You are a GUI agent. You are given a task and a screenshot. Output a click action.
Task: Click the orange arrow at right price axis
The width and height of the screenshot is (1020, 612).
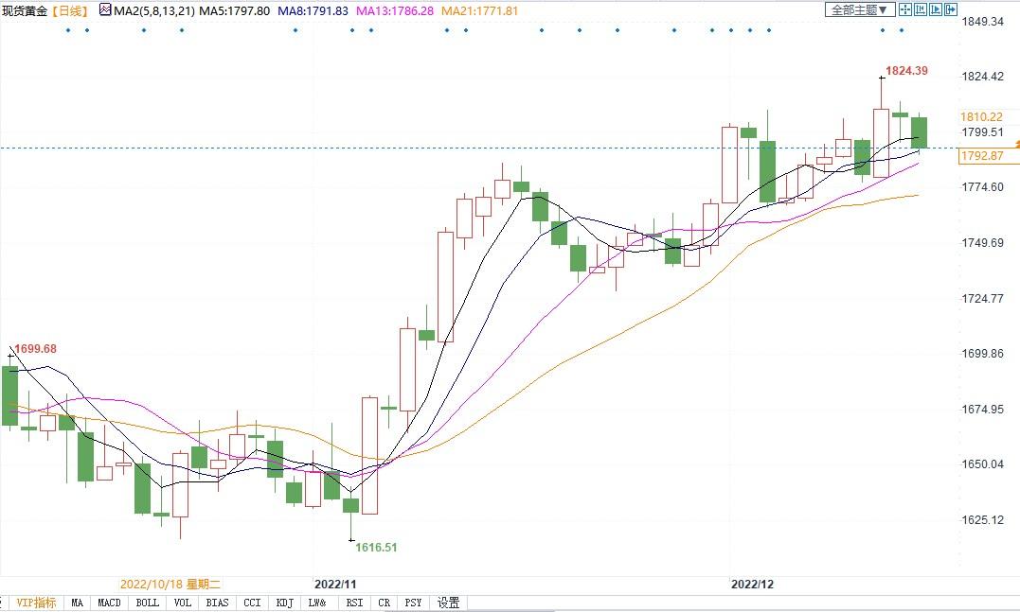[1016, 143]
